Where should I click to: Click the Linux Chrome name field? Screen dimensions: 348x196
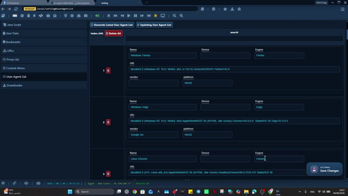click(x=162, y=159)
